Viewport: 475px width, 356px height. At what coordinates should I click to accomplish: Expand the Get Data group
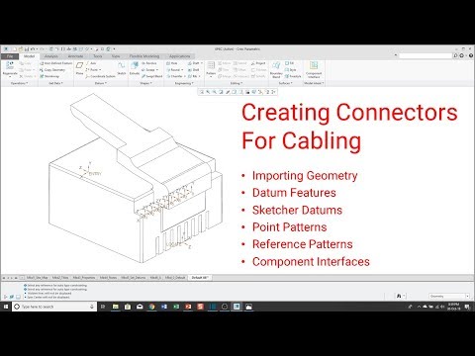[x=55, y=83]
